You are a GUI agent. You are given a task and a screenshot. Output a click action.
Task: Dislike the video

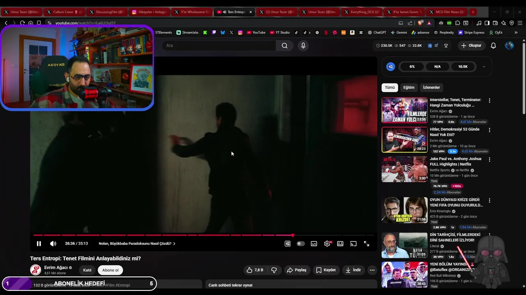pyautogui.click(x=274, y=270)
